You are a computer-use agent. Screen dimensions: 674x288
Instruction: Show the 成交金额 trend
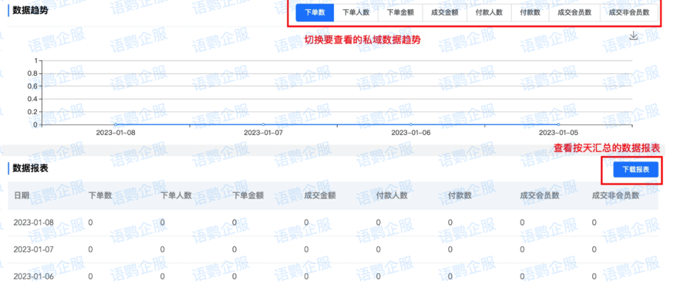point(444,12)
